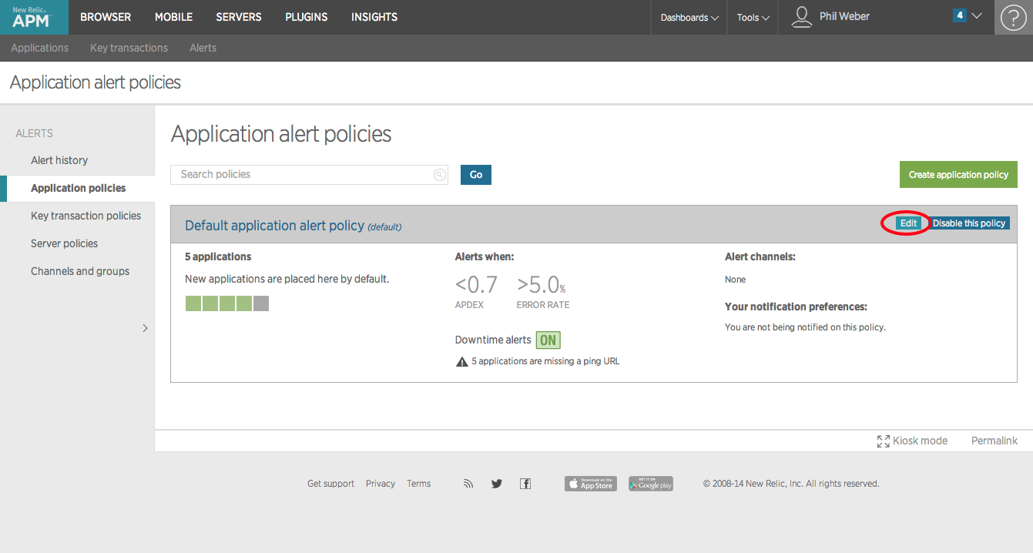Toggle the Downtime alerts ON switch
1033x553 pixels.
(548, 340)
